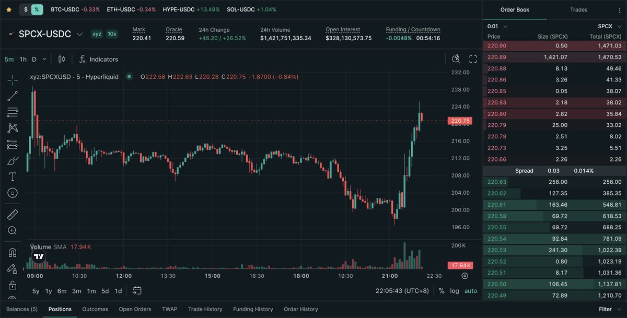
Task: Expand the SPCX-USDC market selector chevron
Action: point(79,34)
